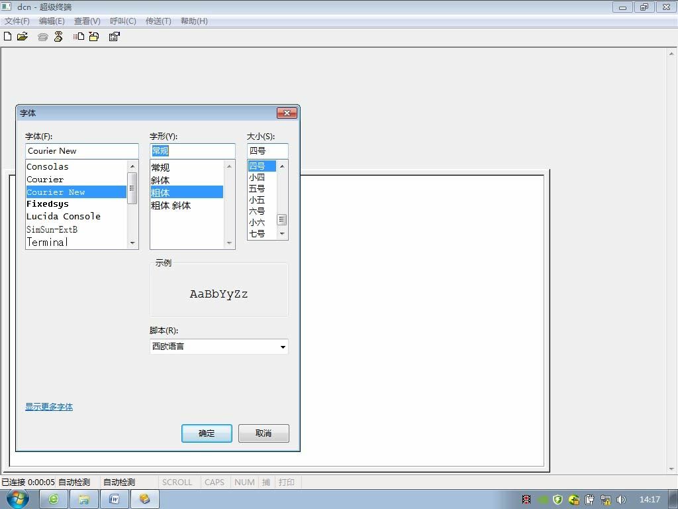Click size list scrollbar up arrow
The width and height of the screenshot is (678, 509).
(x=282, y=166)
